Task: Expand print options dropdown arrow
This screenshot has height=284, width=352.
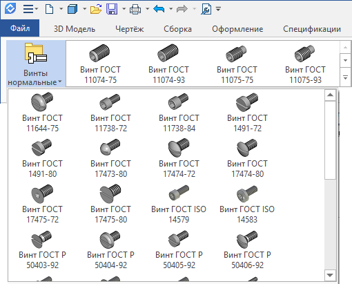Action: coord(148,9)
